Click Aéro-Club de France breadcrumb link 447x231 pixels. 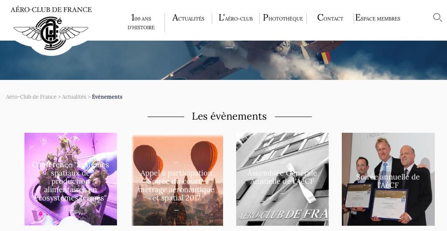coord(31,97)
